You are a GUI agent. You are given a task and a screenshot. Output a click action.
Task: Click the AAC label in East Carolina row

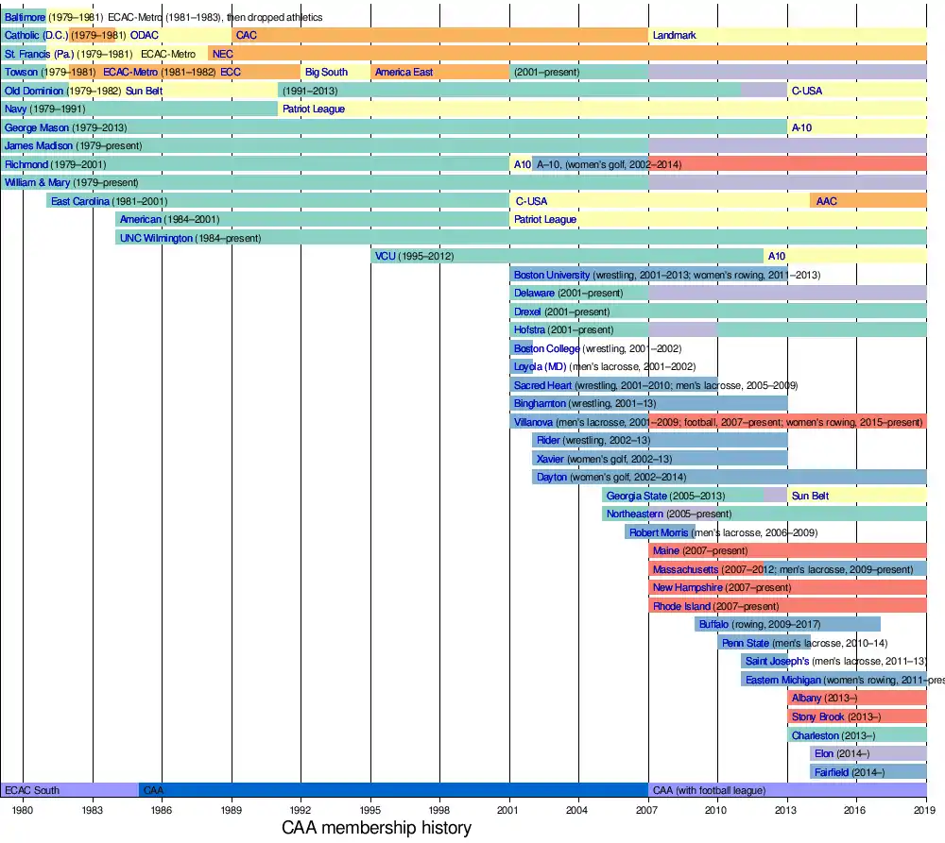(x=826, y=201)
